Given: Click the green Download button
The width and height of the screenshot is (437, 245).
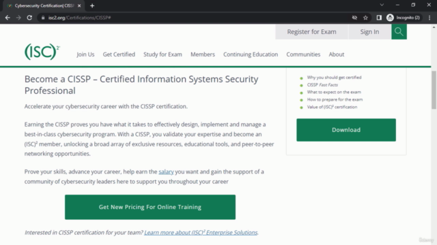Looking at the screenshot, I should pos(346,130).
